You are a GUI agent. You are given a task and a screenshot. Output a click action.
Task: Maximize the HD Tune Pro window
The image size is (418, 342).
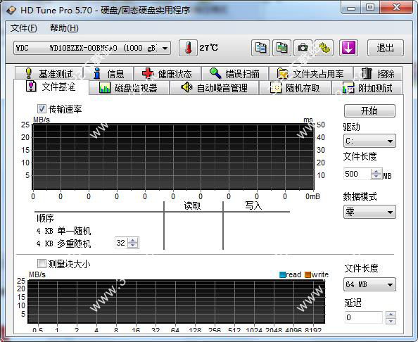[370, 8]
